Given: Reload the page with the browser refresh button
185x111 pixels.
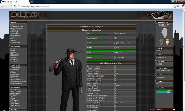Looking at the screenshot, I should tap(11, 6).
